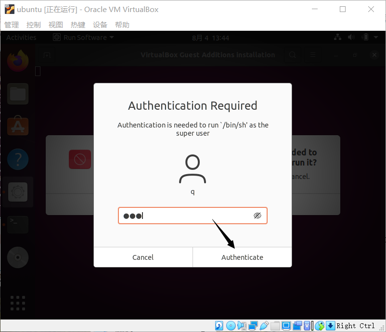The image size is (386, 332).
Task: Open Terminal from the dock
Action: click(18, 225)
